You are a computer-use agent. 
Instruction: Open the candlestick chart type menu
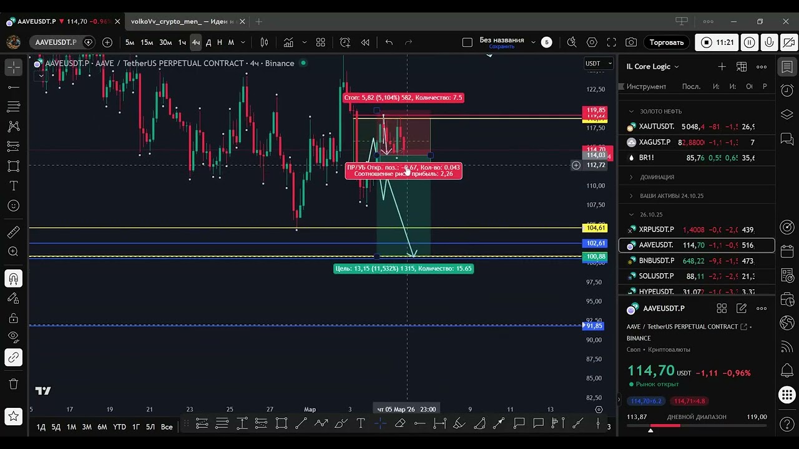pyautogui.click(x=264, y=42)
